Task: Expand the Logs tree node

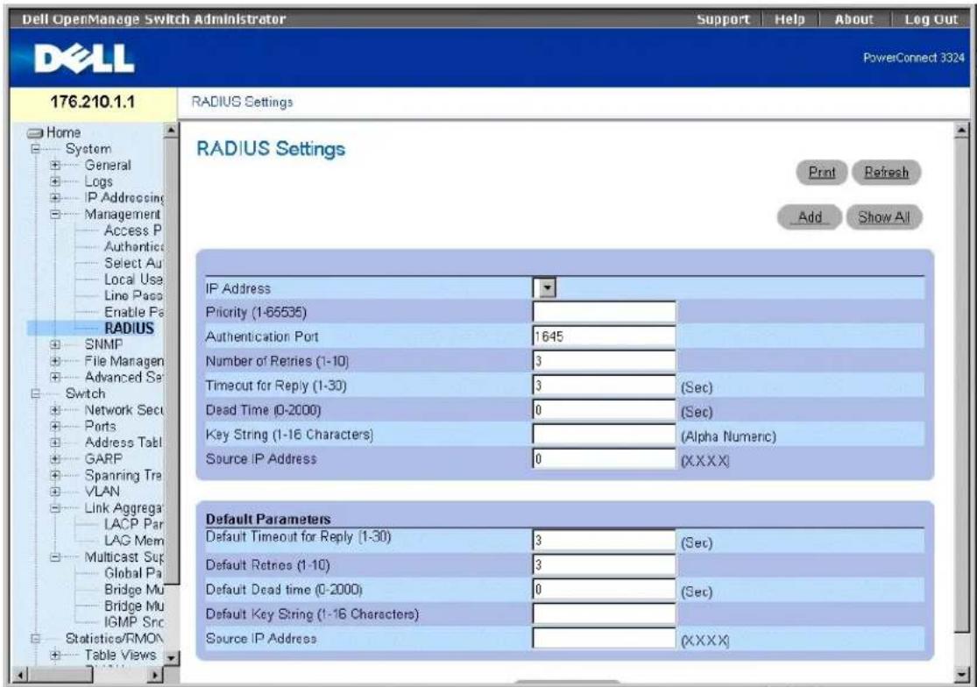Action: pyautogui.click(x=55, y=181)
